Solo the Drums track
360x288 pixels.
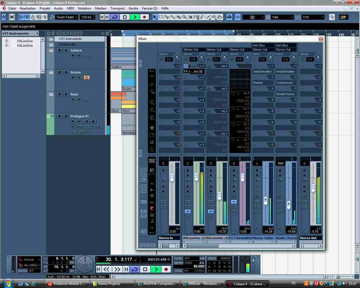(66, 72)
